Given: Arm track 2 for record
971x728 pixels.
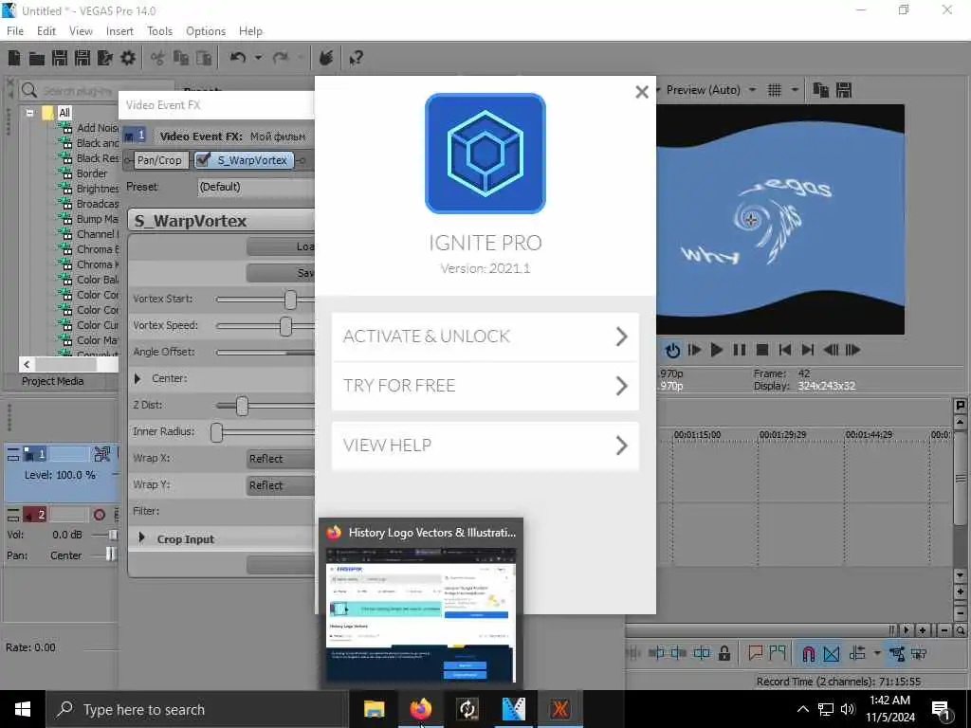Looking at the screenshot, I should (x=99, y=515).
